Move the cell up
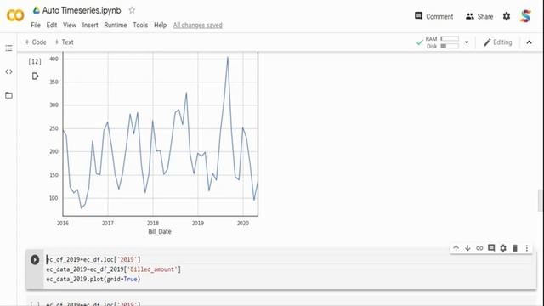The width and height of the screenshot is (544, 306). (456, 248)
